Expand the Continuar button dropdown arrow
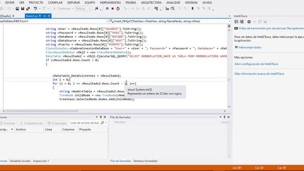304x171 pixels. click(73, 9)
